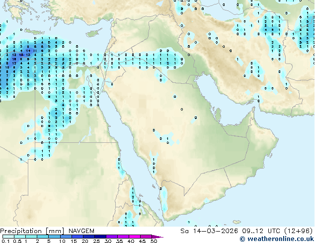
Task: Select the 0.5–1 mm legend color swatch
Action: [20, 237]
